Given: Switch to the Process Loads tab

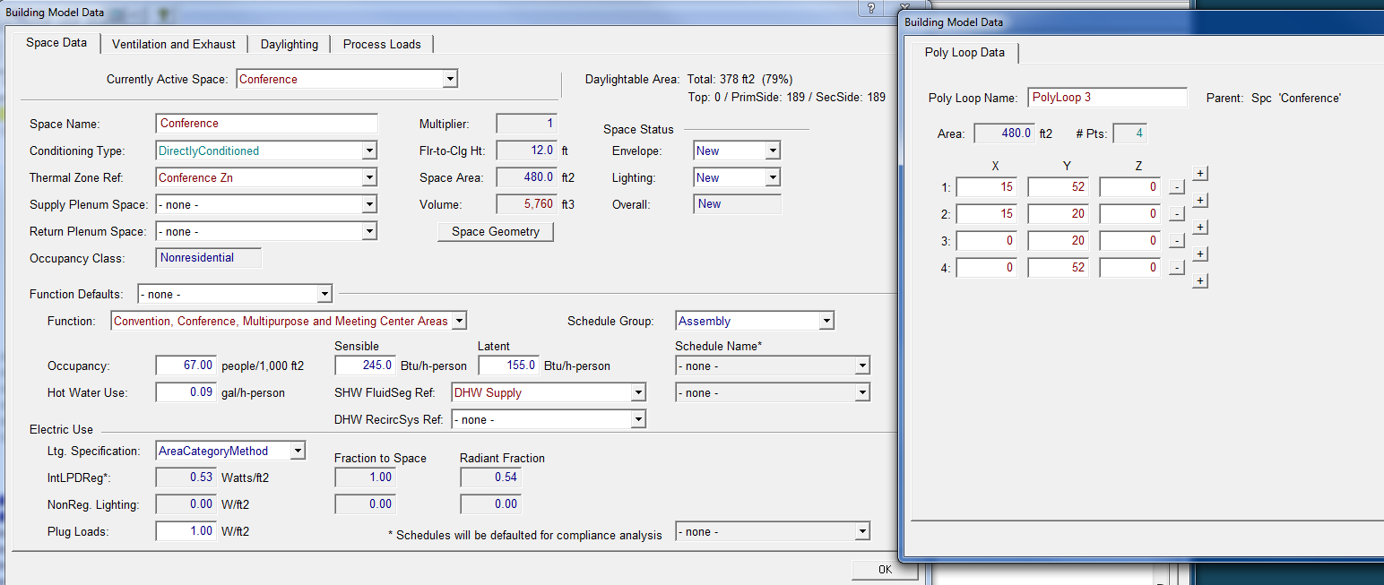Looking at the screenshot, I should coord(382,44).
